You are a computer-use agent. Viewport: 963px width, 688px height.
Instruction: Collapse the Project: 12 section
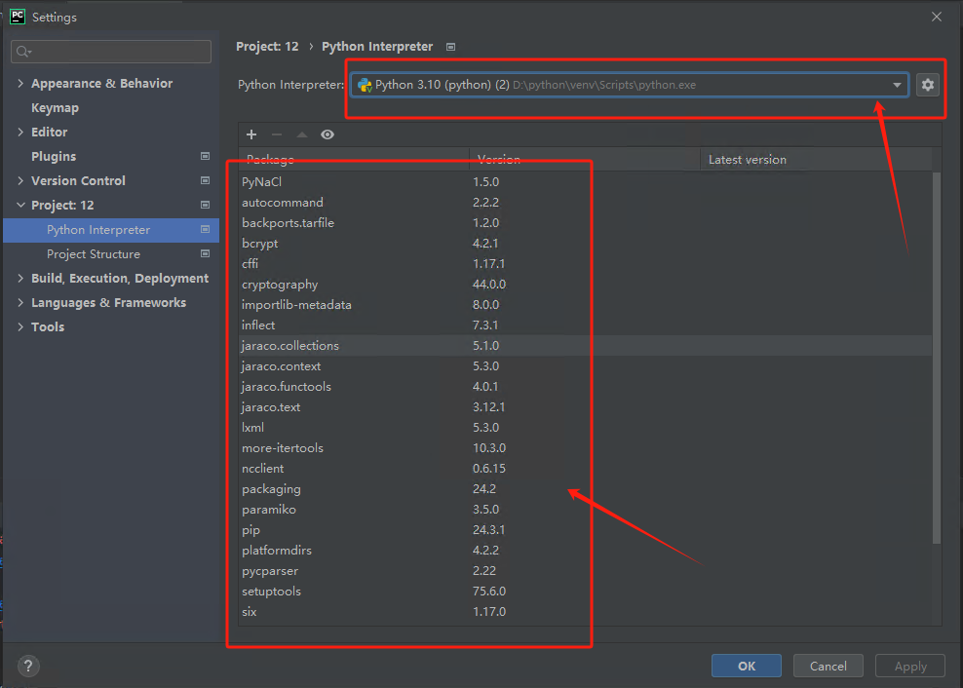click(20, 205)
